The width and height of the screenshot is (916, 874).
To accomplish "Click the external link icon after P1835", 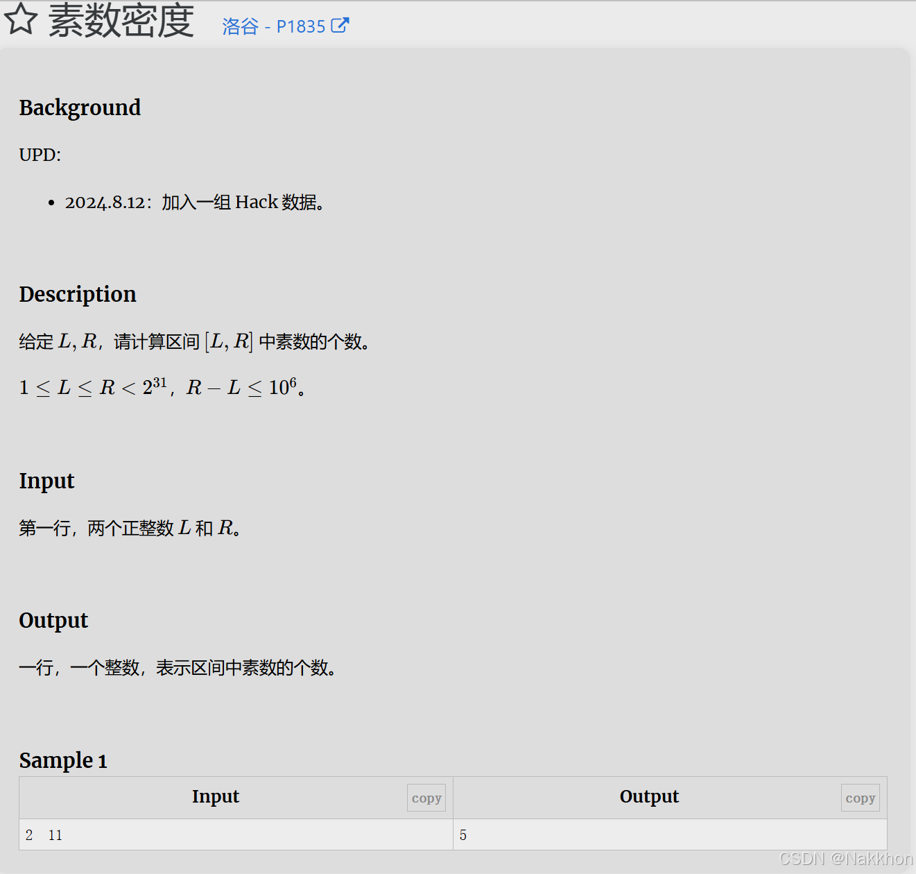I will (x=340, y=26).
